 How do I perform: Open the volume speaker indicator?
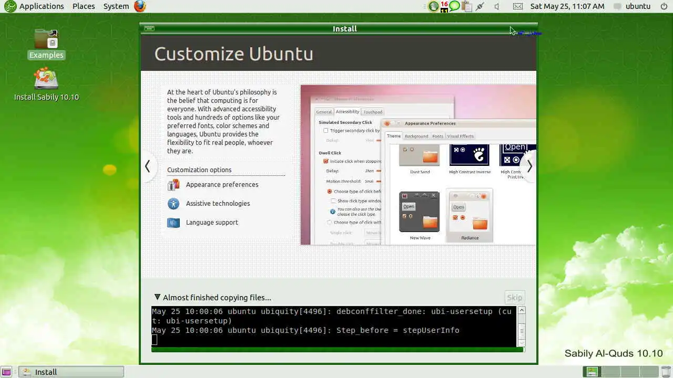[497, 6]
